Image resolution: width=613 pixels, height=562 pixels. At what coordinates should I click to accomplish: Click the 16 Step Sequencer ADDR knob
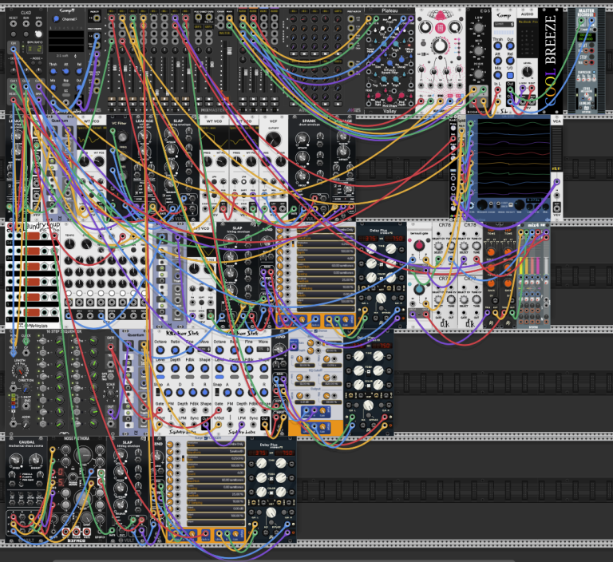point(26,425)
